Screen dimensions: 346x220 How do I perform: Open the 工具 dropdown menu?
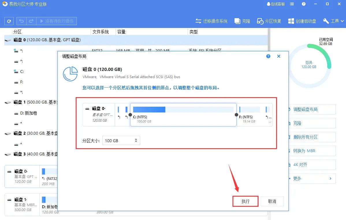333,21
